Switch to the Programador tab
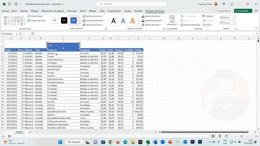Viewport: 260px width, 146px height. [115, 11]
